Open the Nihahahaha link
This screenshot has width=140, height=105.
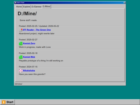(29, 71)
